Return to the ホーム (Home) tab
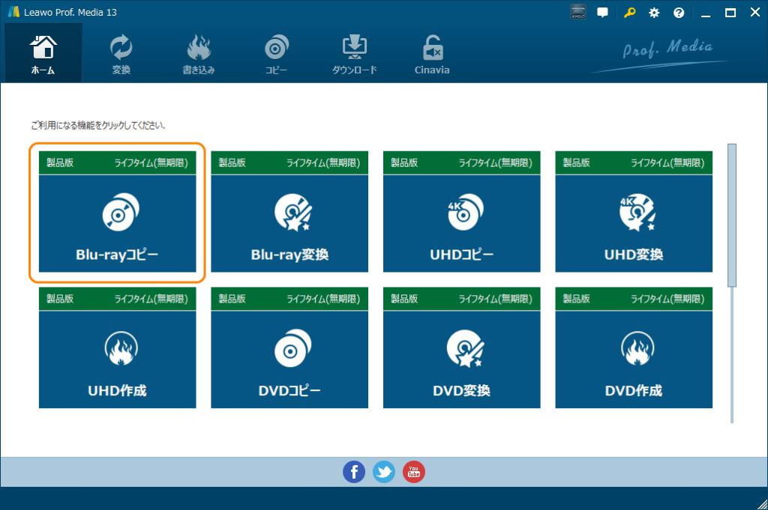Screen dimensions: 768x510 tap(43, 52)
